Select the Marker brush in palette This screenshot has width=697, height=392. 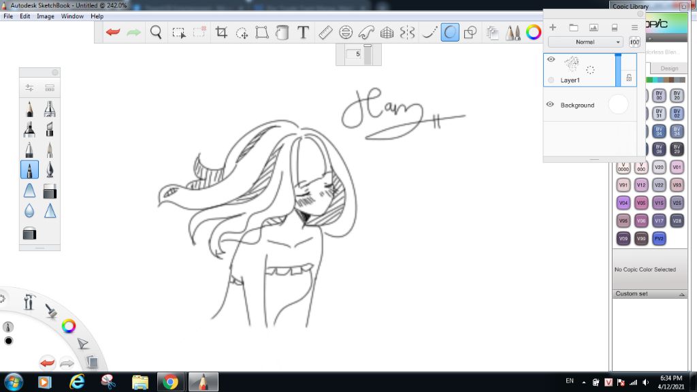[x=29, y=129]
